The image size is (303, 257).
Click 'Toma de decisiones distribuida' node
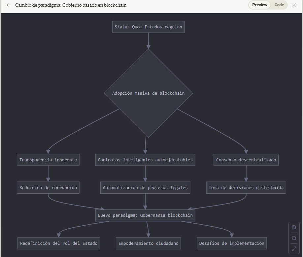[246, 187]
